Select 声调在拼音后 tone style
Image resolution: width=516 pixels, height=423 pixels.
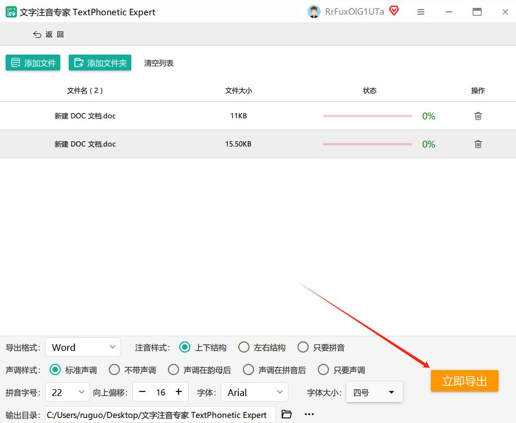(x=274, y=369)
